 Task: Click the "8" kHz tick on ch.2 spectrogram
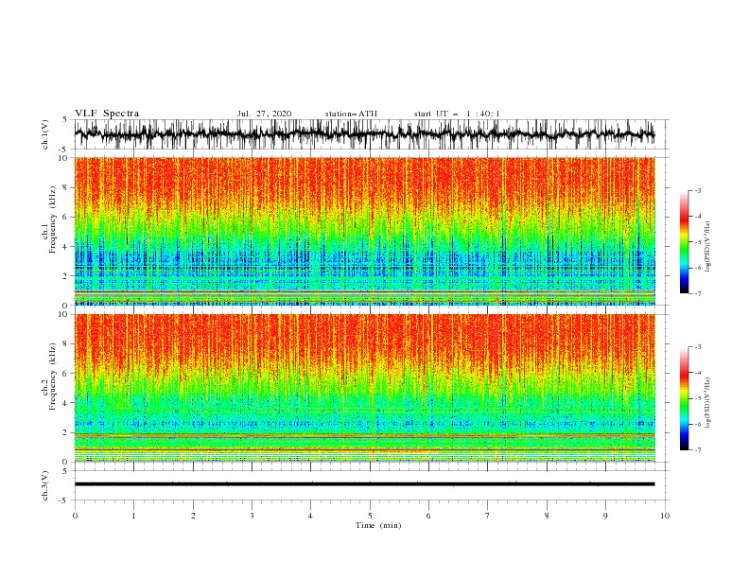[65, 344]
